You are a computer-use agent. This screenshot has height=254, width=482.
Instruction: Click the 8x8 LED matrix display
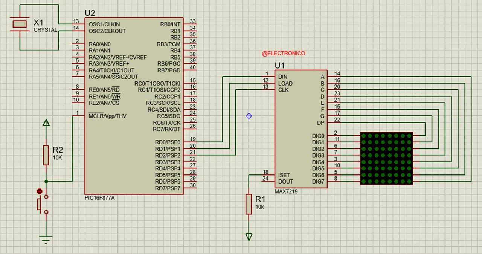click(386, 158)
